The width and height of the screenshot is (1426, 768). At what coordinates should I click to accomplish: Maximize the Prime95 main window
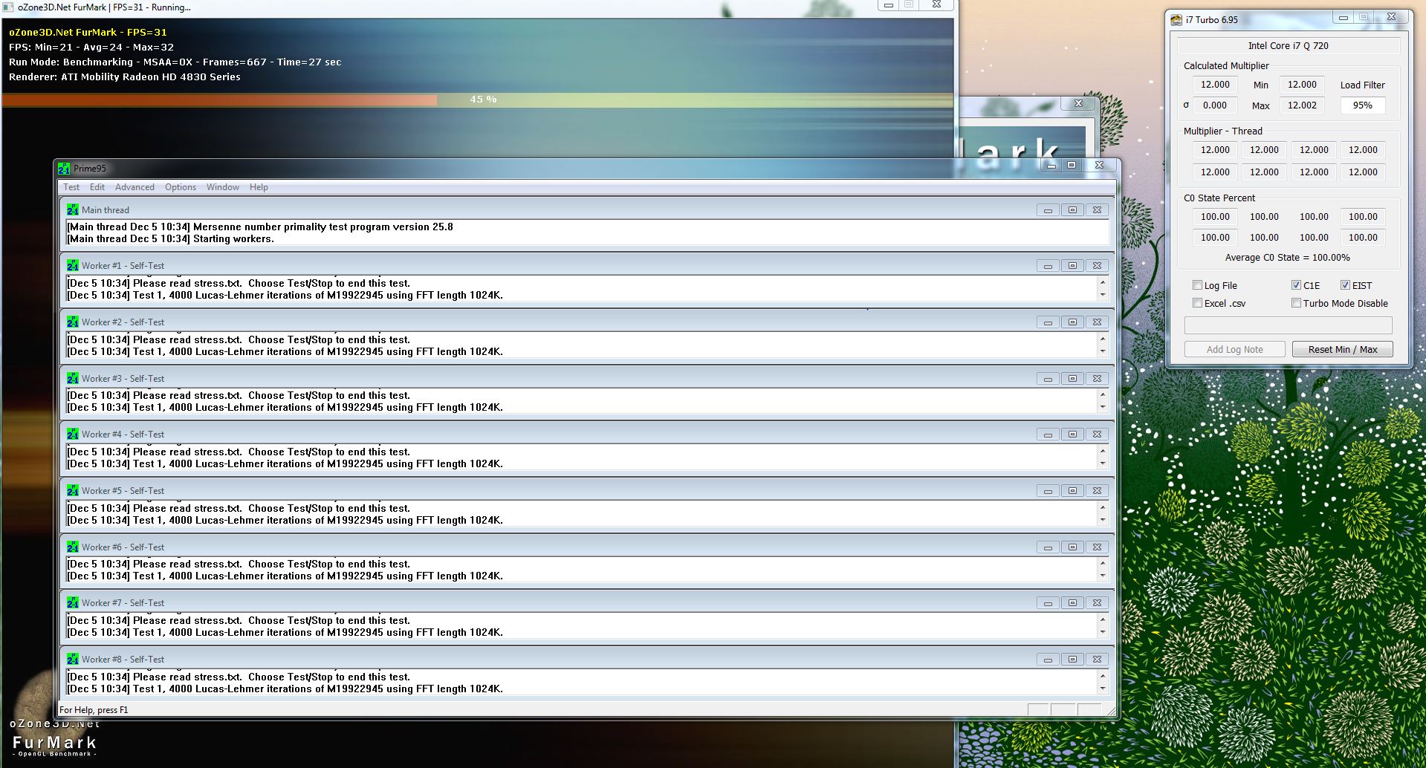[x=1072, y=166]
